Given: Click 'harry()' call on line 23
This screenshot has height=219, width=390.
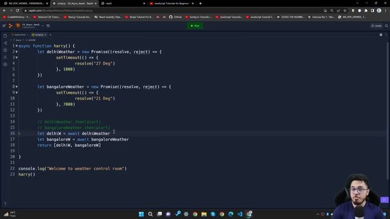Looking at the screenshot, I should click(27, 175).
